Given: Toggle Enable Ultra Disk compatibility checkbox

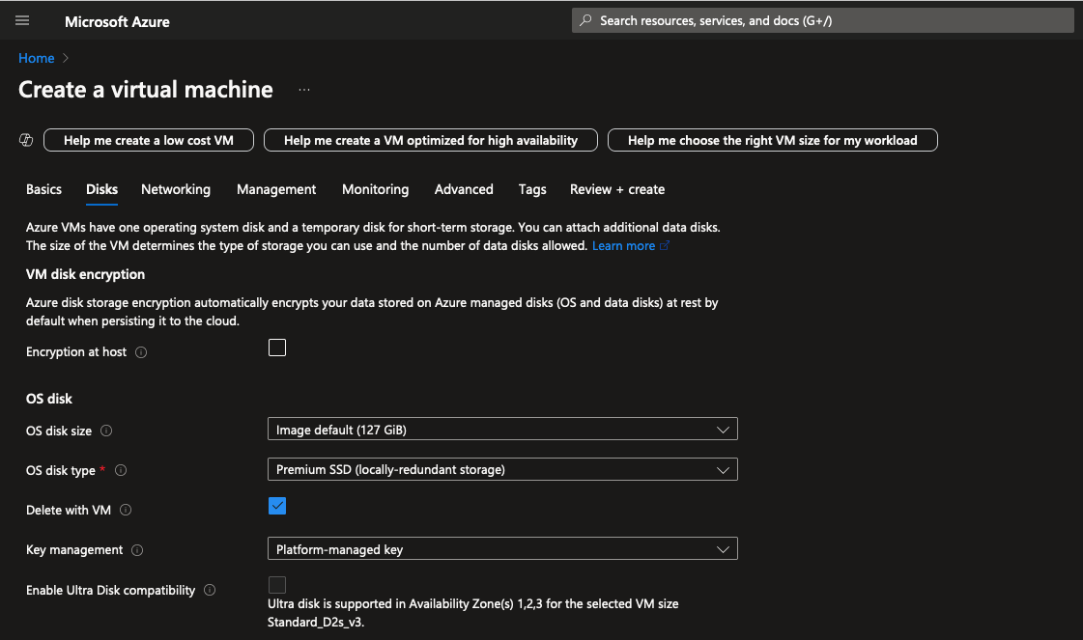Looking at the screenshot, I should (277, 585).
